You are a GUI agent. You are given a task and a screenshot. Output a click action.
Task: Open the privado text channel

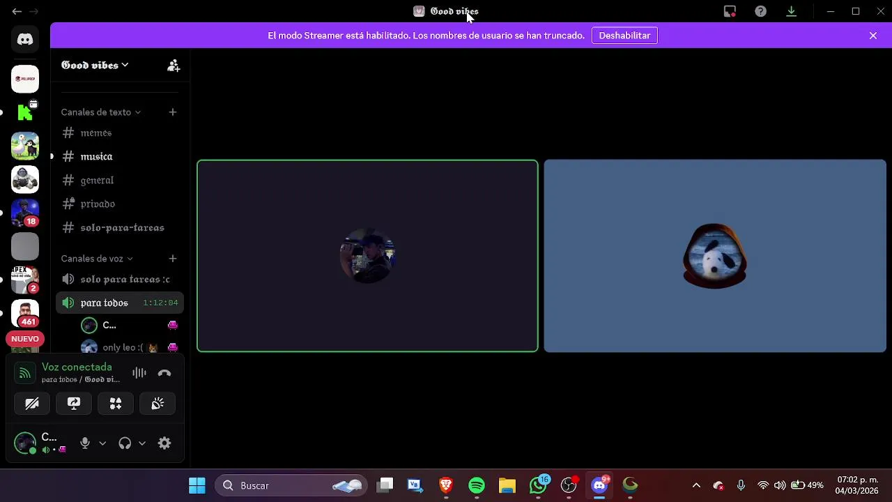pos(120,204)
